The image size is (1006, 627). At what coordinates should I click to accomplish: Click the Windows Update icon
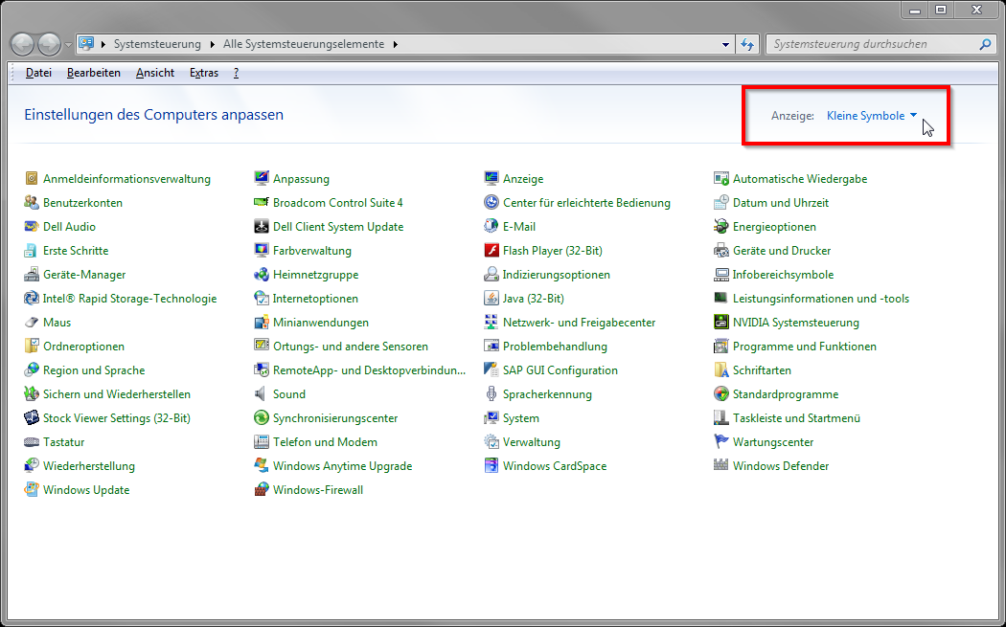[32, 490]
